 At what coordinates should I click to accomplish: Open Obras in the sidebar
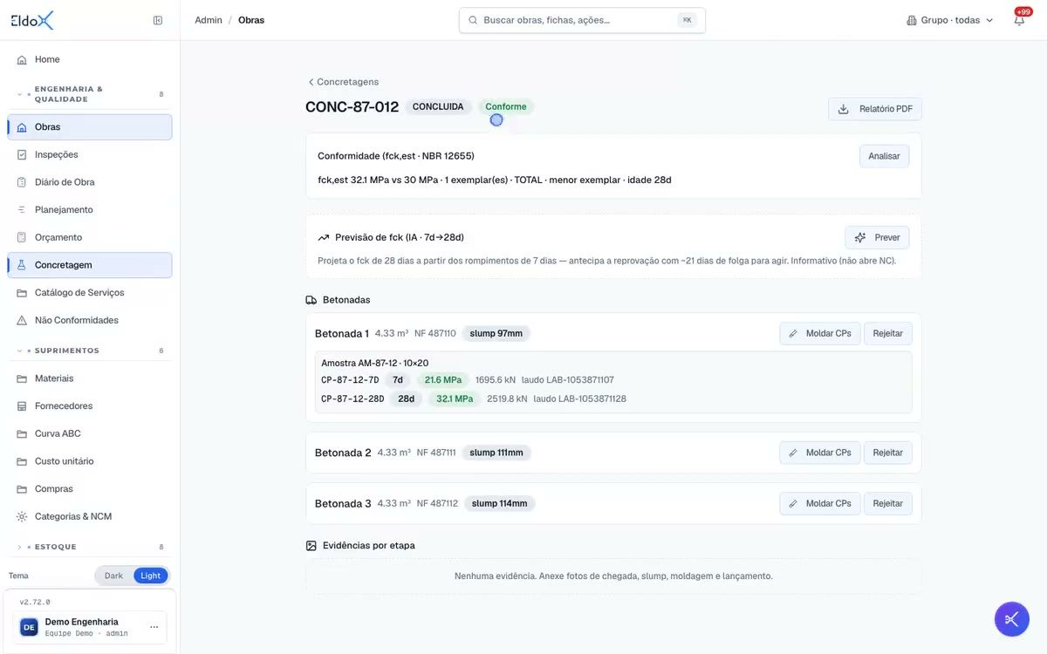(90, 127)
